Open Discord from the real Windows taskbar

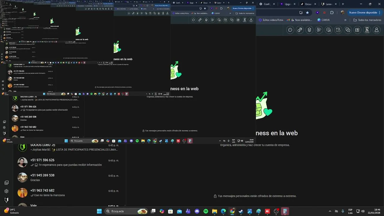(x=197, y=211)
